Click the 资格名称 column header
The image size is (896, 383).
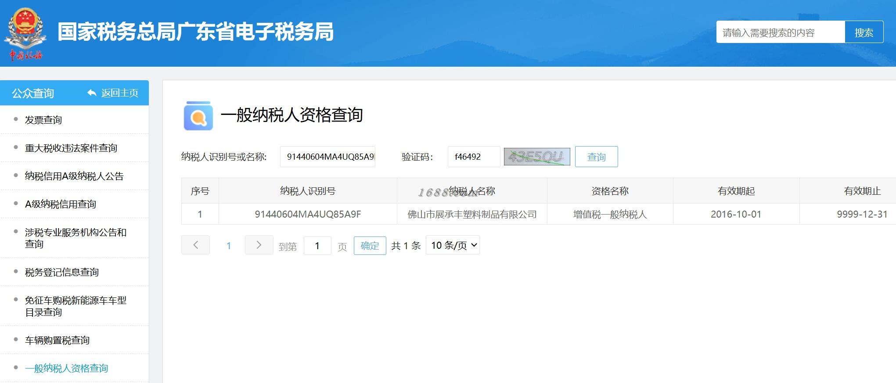click(x=610, y=191)
